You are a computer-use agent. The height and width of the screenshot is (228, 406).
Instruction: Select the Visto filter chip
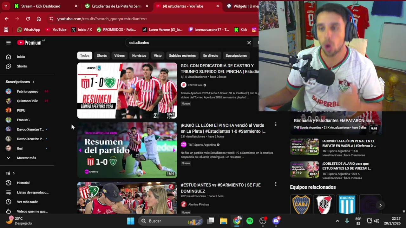[158, 55]
